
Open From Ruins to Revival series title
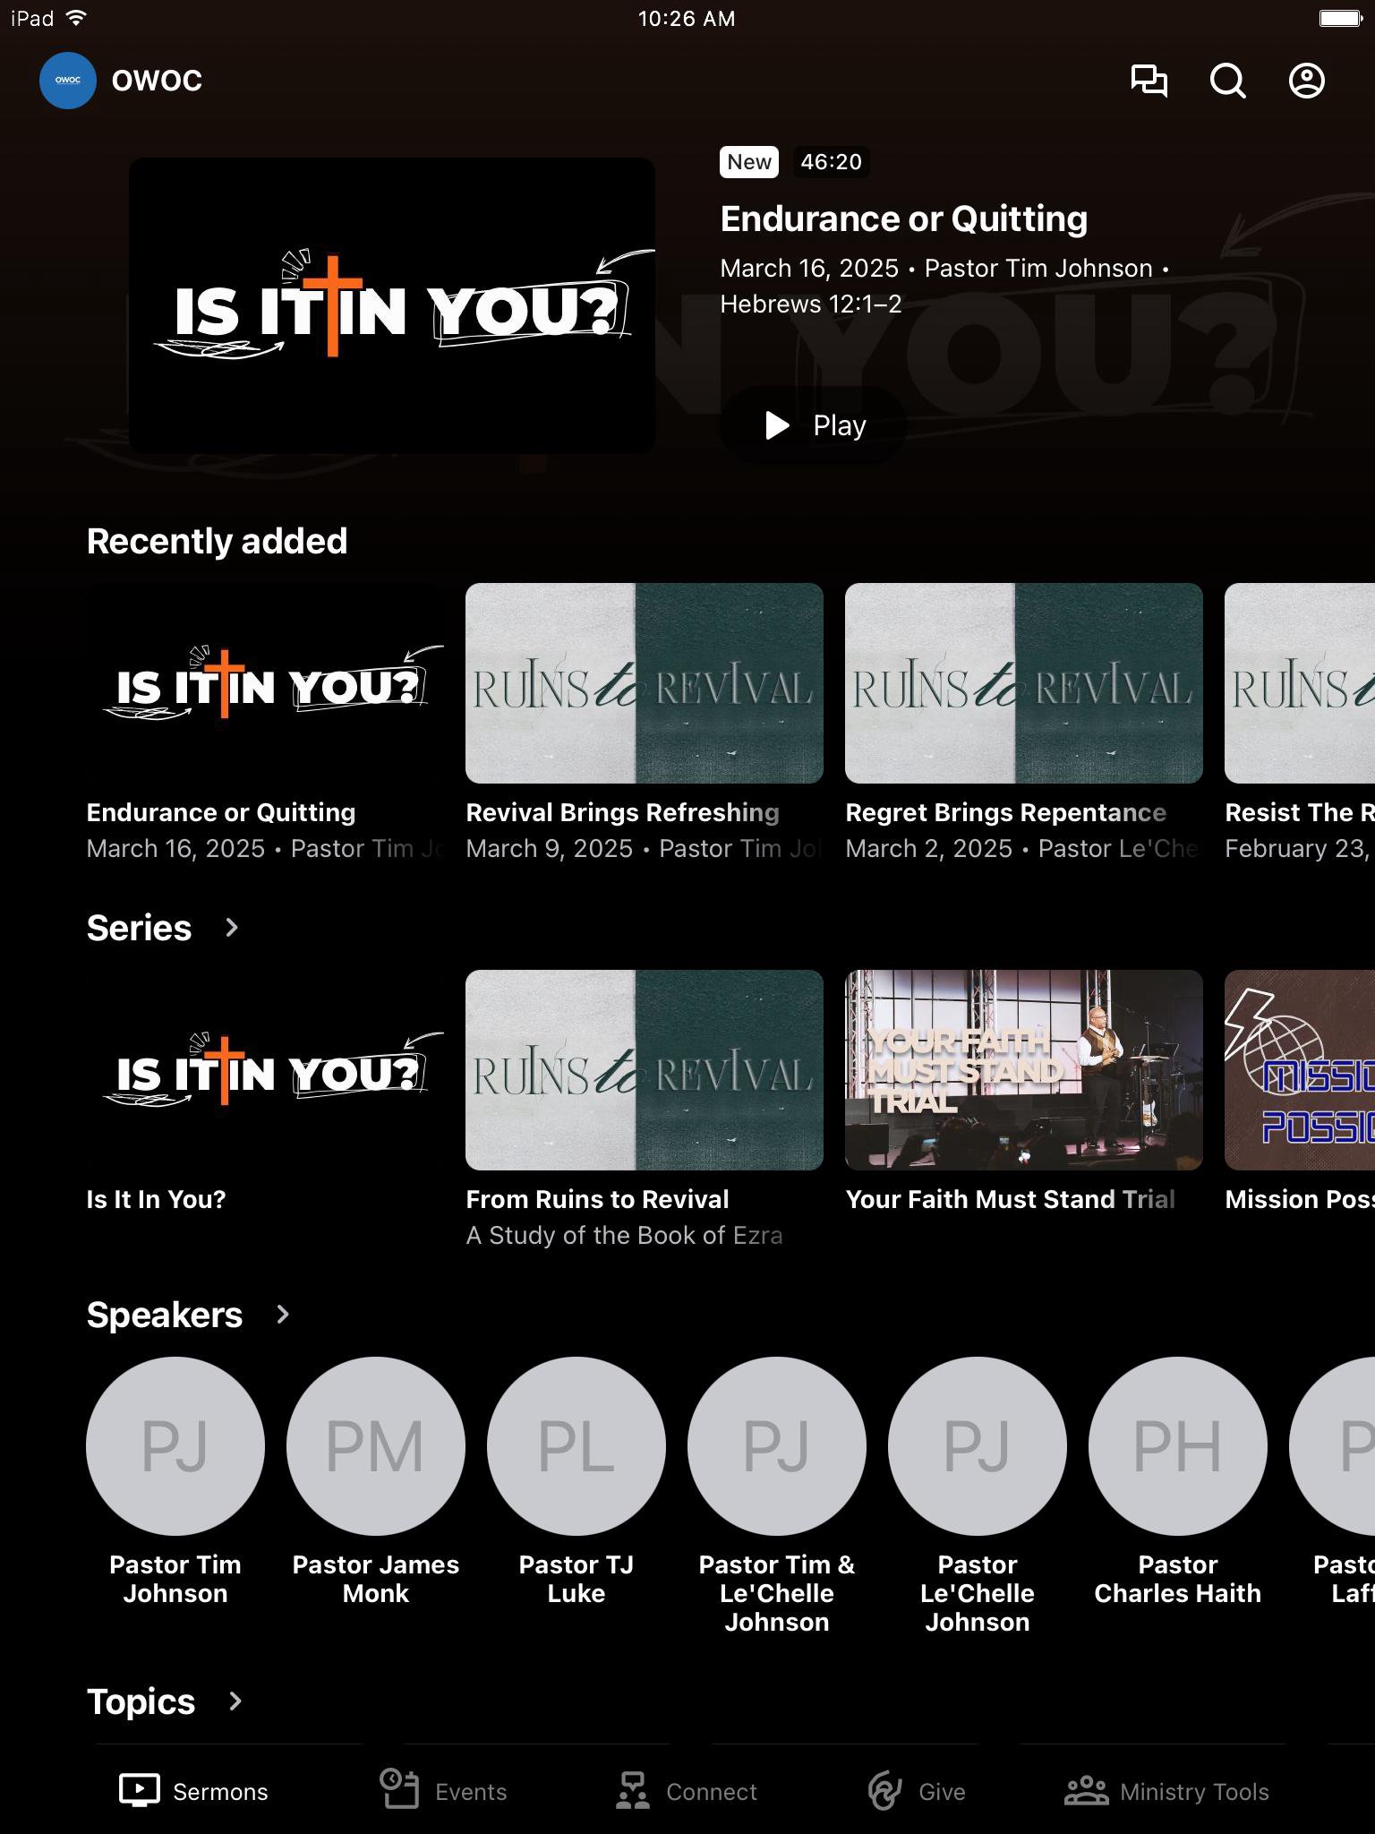tap(597, 1199)
